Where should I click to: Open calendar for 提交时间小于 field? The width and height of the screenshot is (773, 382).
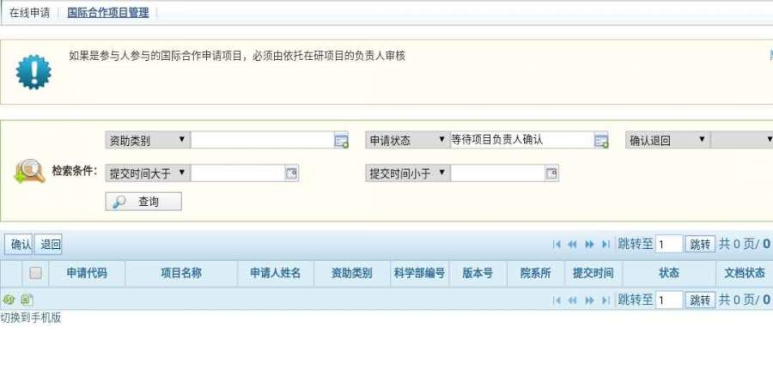(551, 173)
